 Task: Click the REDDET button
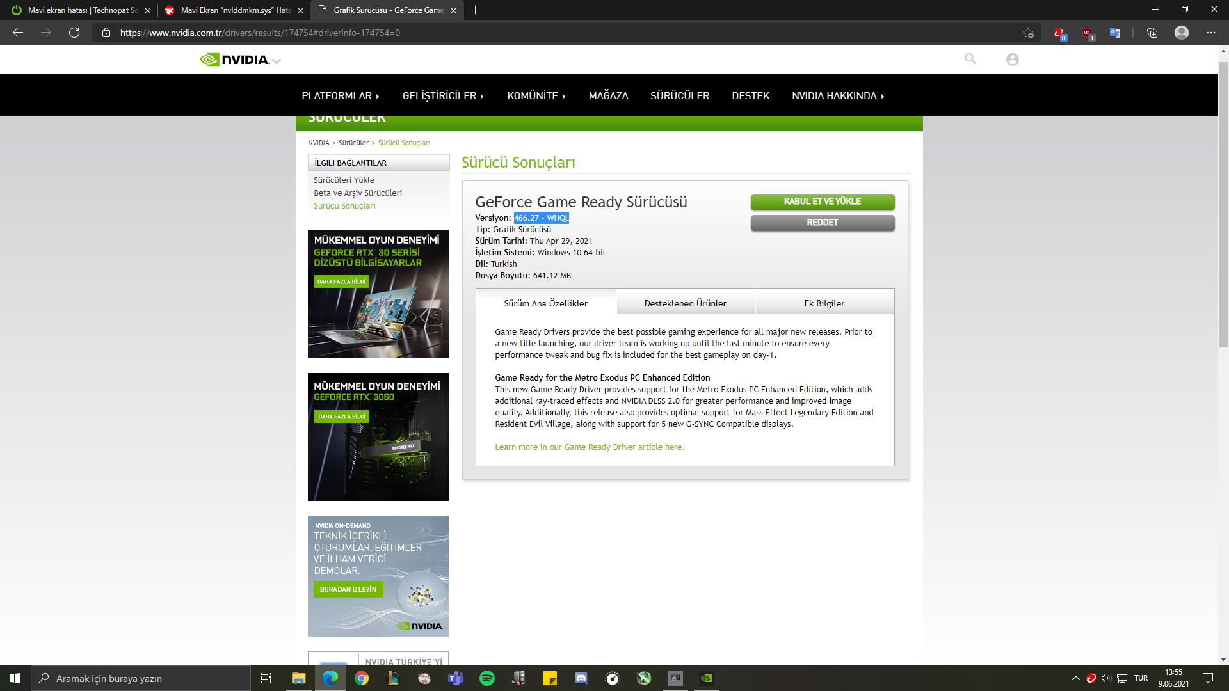coord(822,223)
